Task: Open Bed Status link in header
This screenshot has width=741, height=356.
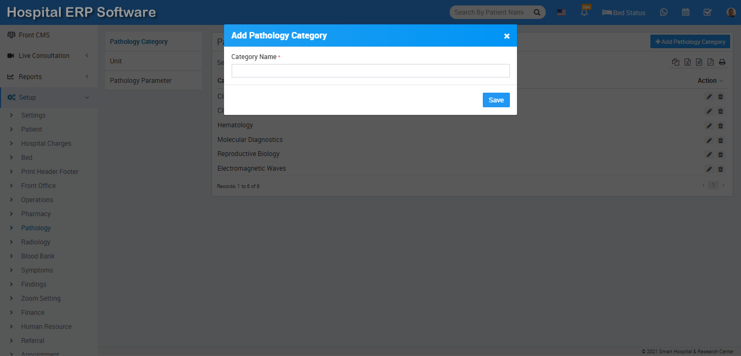Action: [624, 12]
